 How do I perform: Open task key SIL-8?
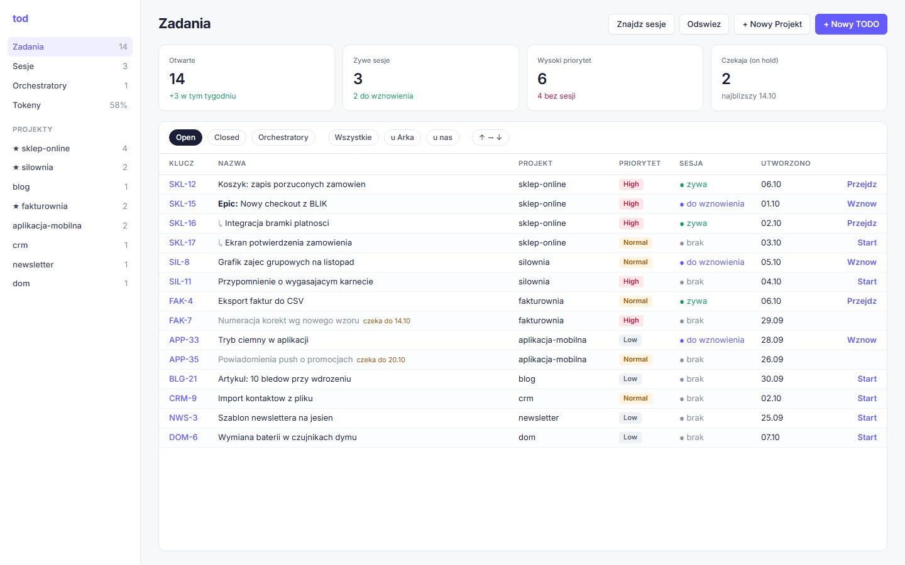coord(179,262)
